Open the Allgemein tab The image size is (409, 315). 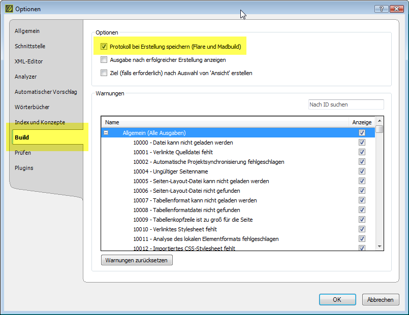(x=27, y=31)
